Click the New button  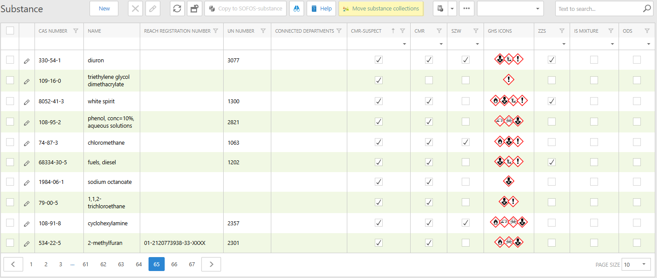coord(104,9)
